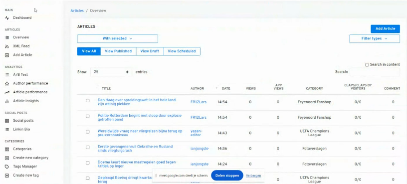Click the 14:43 date cell
Screen dimensions: 407x184
[222, 133]
